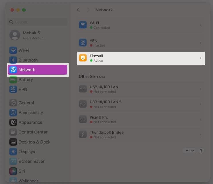Select Screen Saver label in sidebar

point(32,161)
